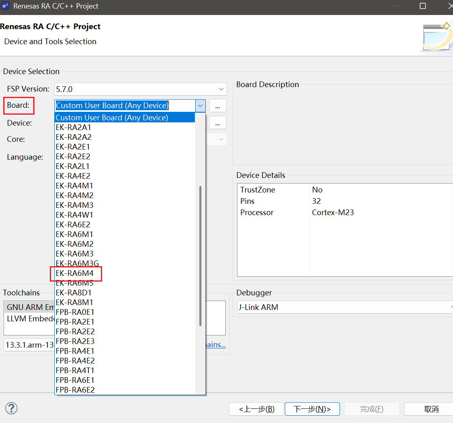Select EK-RA4M2 board entry
453x423 pixels.
click(125, 196)
